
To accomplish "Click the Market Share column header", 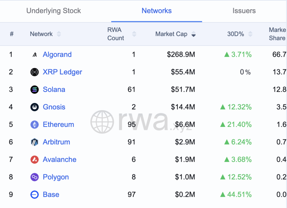I will tap(277, 34).
